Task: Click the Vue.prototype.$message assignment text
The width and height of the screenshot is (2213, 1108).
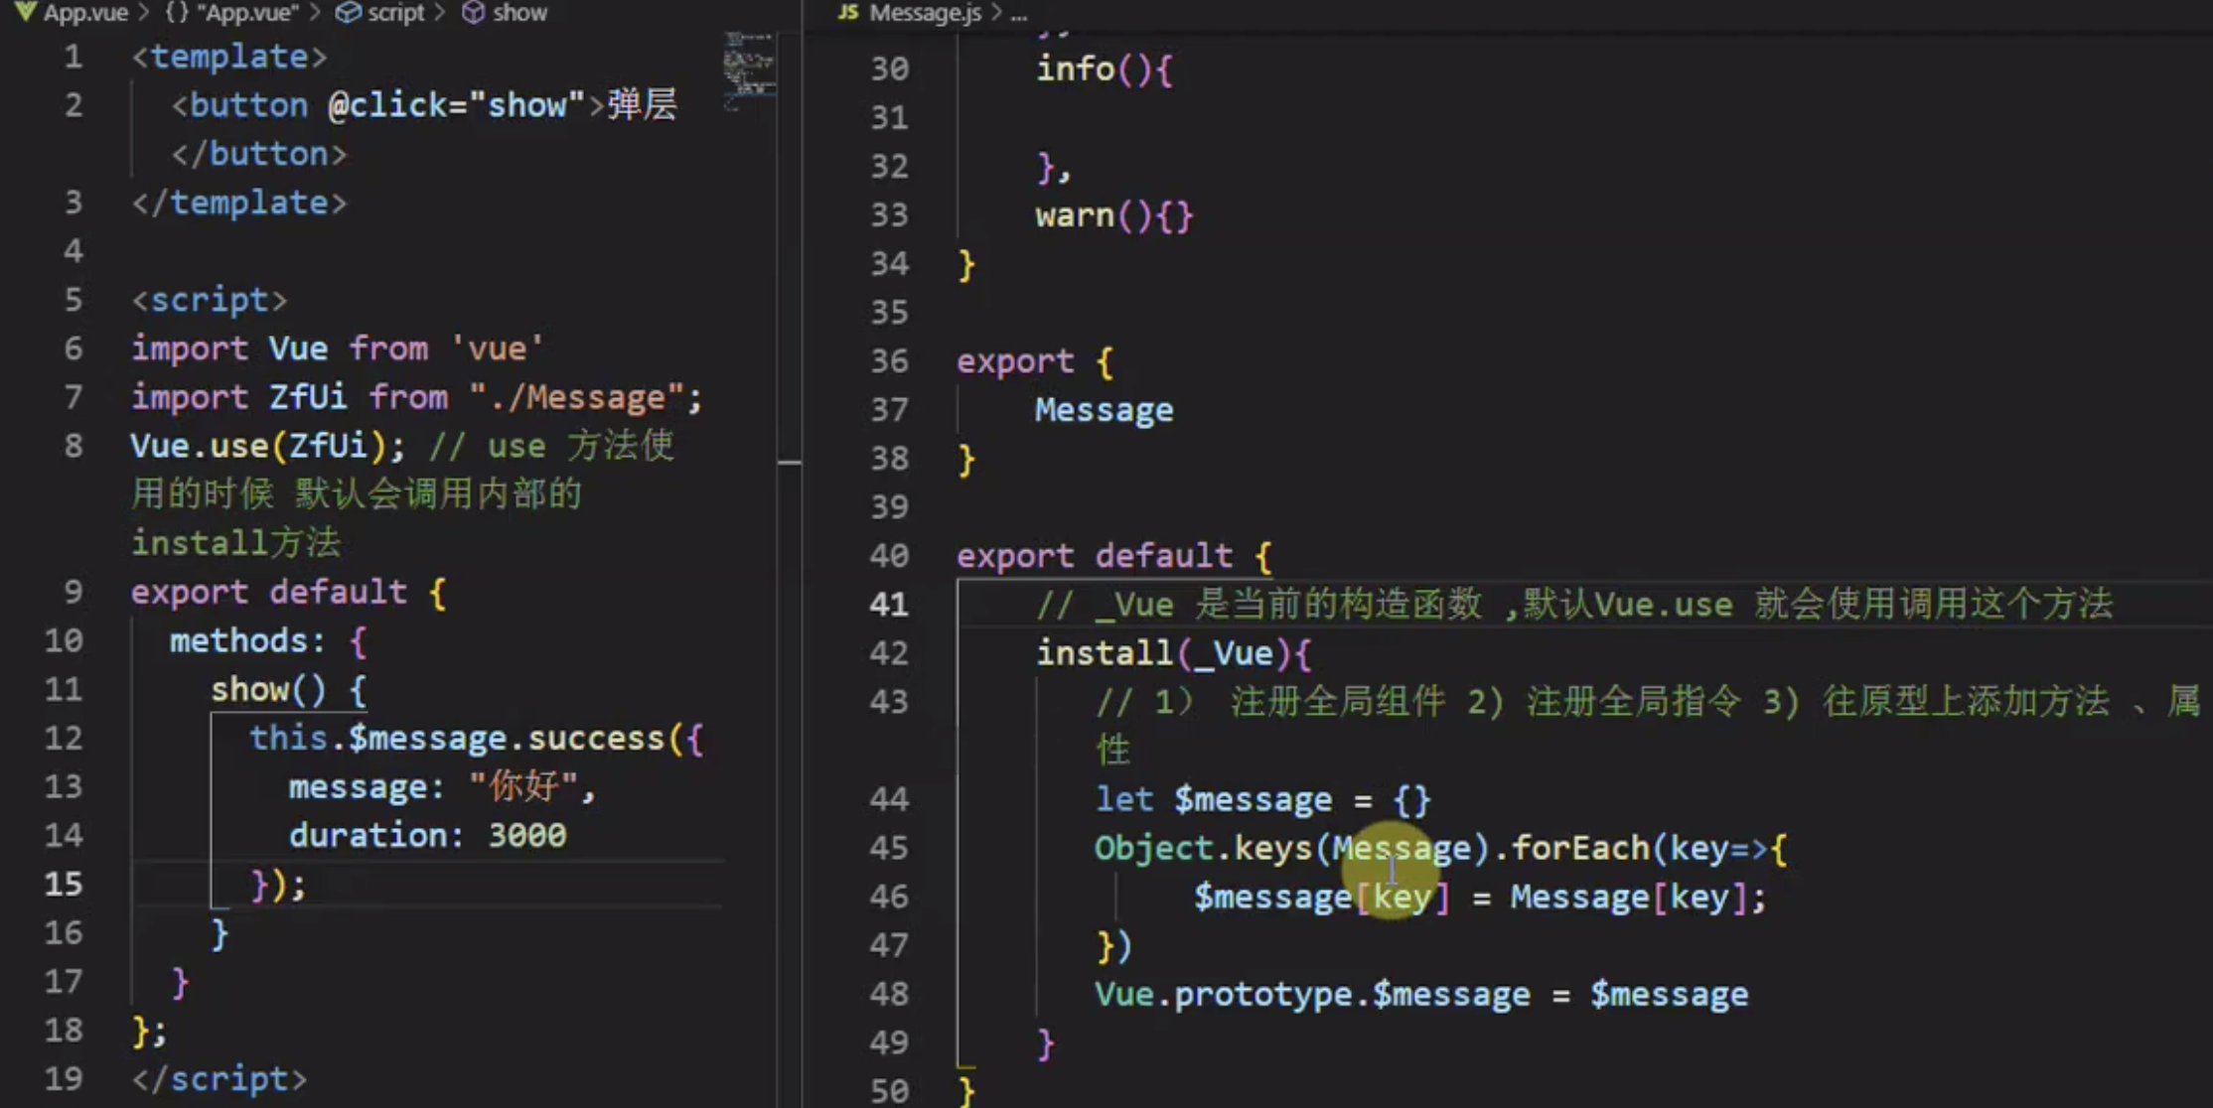Action: [1311, 995]
